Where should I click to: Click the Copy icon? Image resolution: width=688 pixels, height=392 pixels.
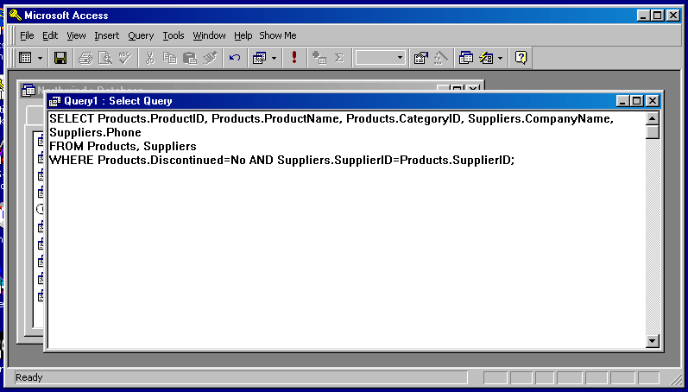point(170,58)
